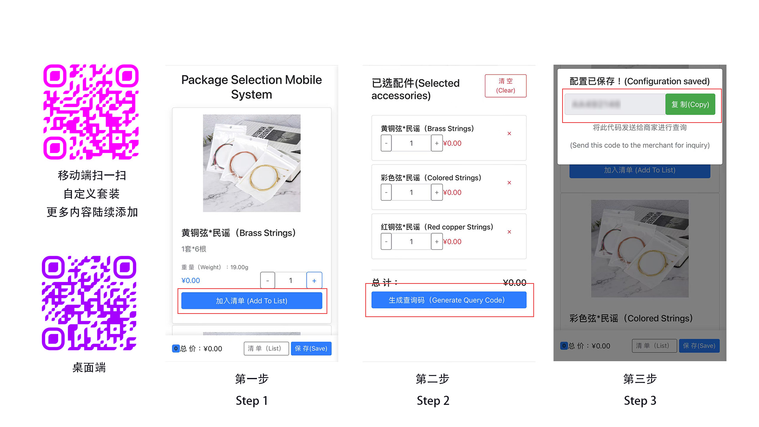Click the Colored Strings product image in Step 3

pos(640,249)
